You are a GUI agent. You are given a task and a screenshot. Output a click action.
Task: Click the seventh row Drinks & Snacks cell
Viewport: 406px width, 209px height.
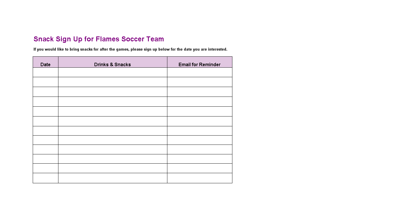(113, 131)
